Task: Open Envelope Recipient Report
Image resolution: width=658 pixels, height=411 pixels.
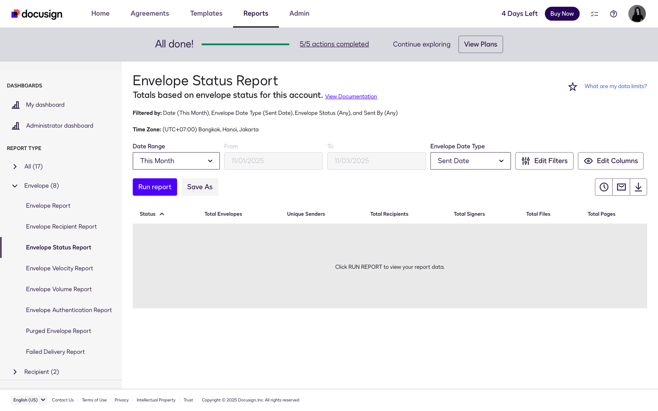Action: pyautogui.click(x=61, y=227)
